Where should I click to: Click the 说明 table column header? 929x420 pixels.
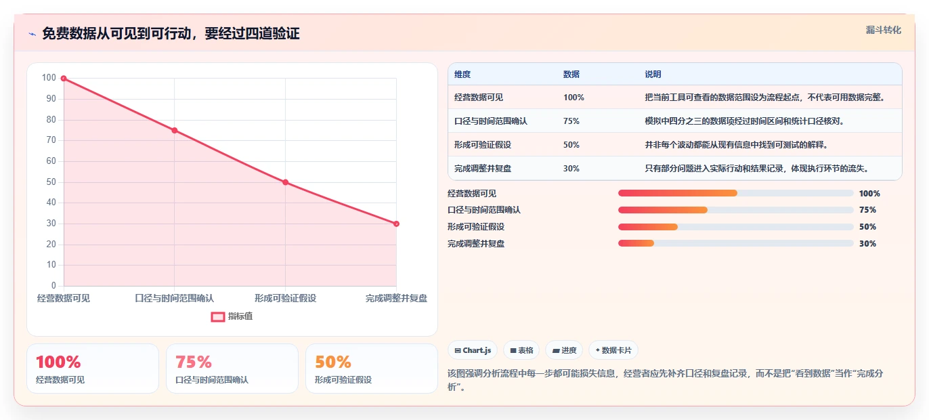point(653,75)
